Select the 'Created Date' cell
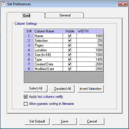The height and width of the screenshot is (129, 129). point(48,64)
